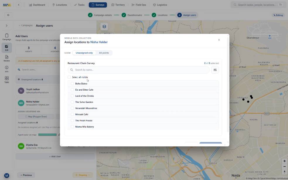Open Campaign in the left sidebar
Image resolution: width=288 pixels, height=180 pixels.
tap(7, 37)
